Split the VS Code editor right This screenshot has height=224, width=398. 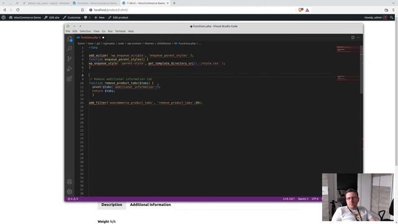tap(353, 37)
